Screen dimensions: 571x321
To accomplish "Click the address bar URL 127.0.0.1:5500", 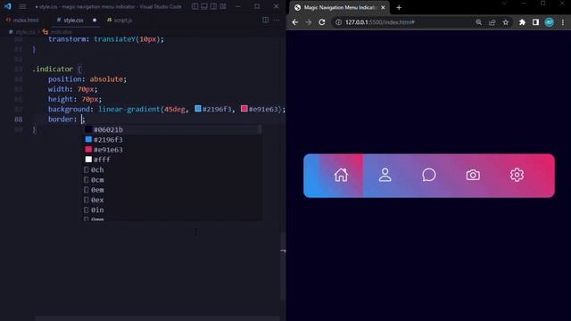I will pos(380,22).
